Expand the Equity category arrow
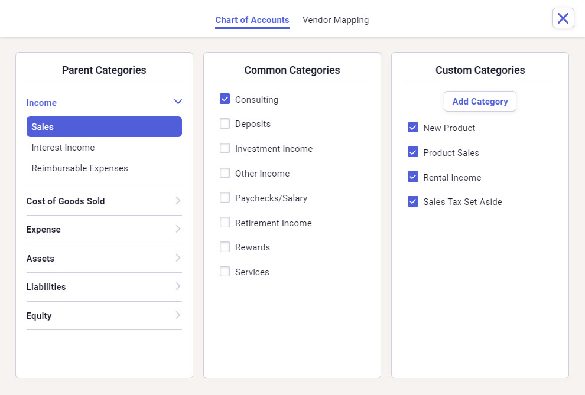Screen dimensions: 585x395 [178, 315]
